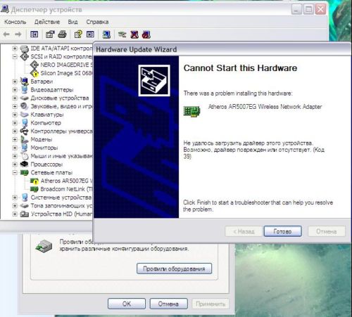352x317 pixels.
Task: Select Broadcom NetLink adapter in tree
Action: (67, 189)
